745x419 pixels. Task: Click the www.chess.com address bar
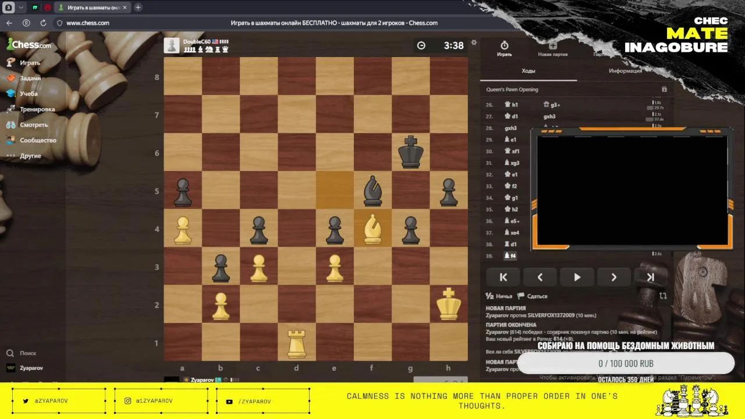tap(88, 23)
